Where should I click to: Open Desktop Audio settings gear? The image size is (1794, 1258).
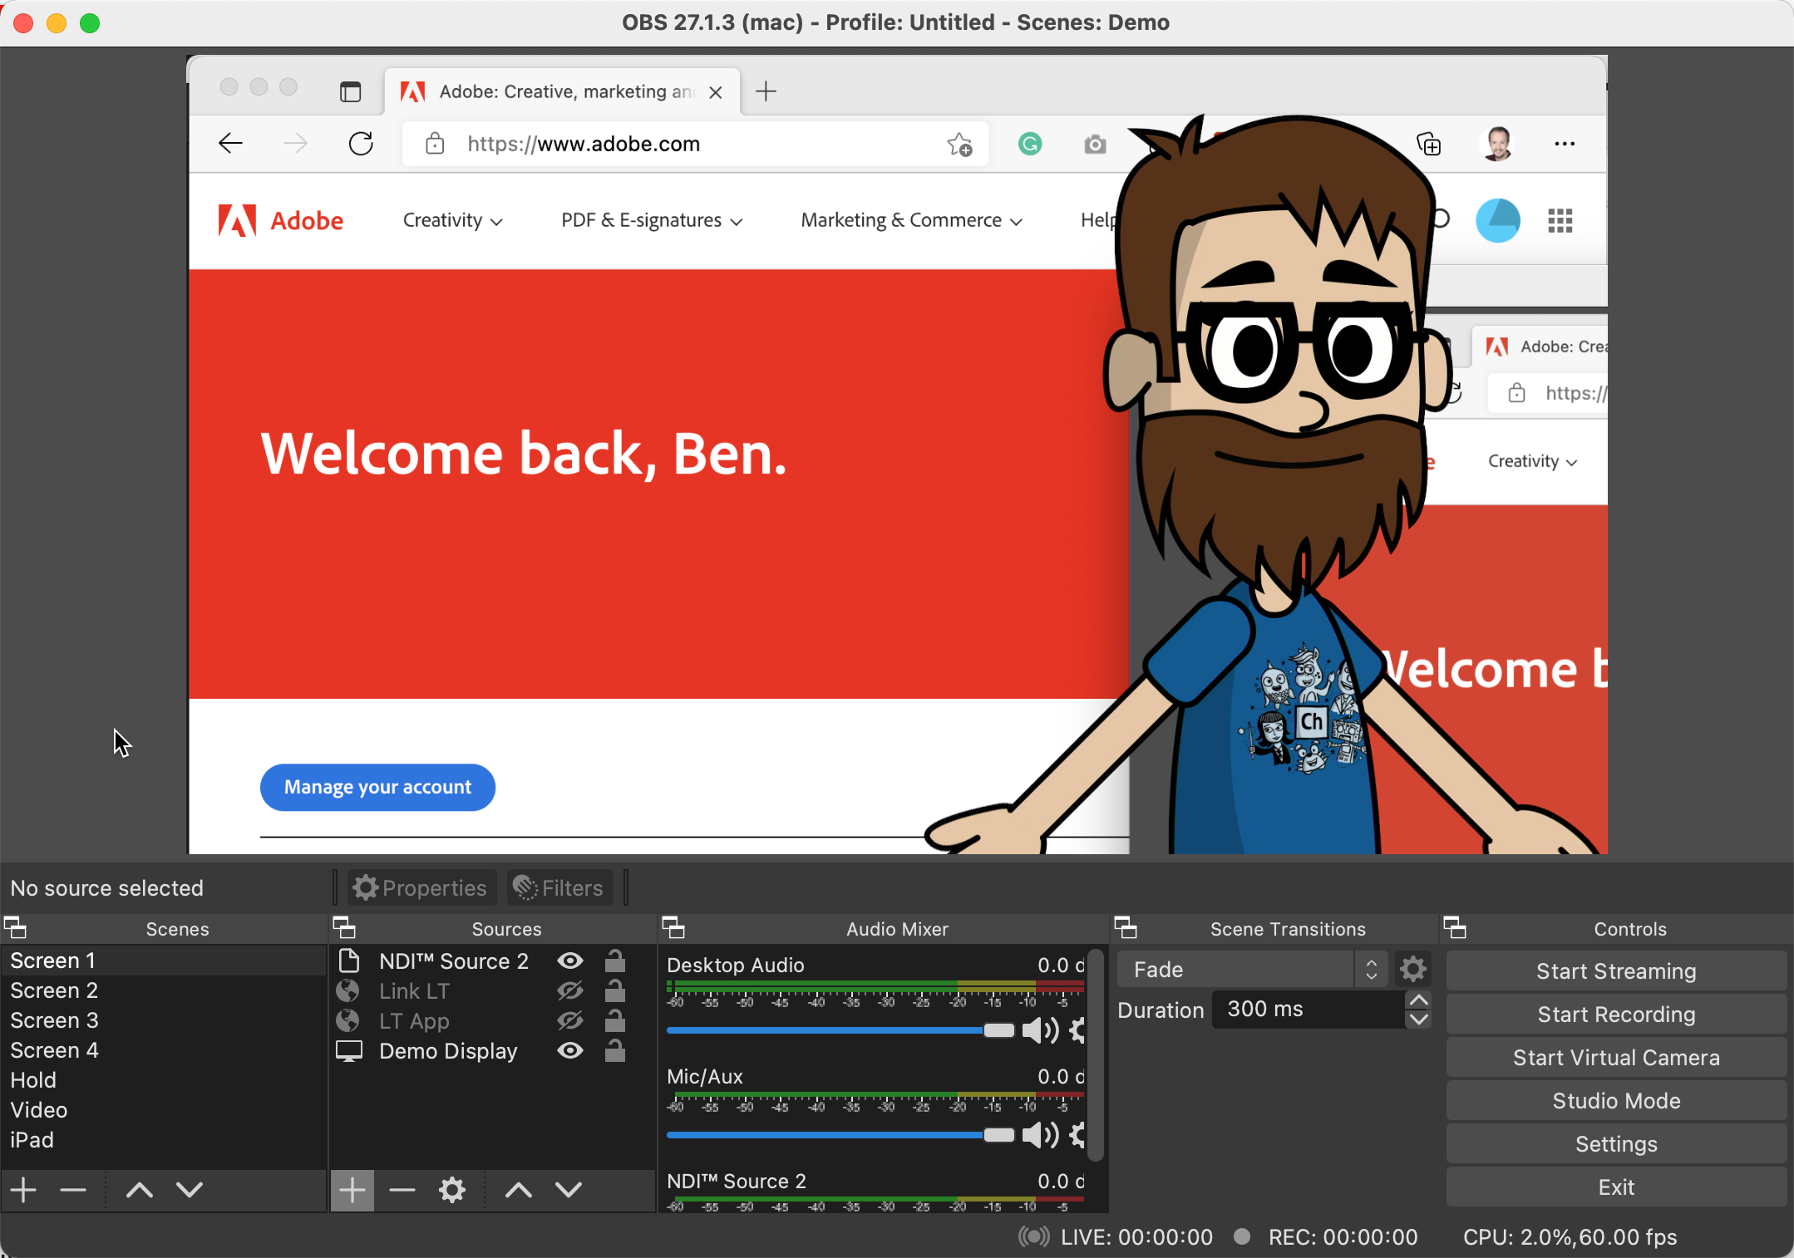pos(1077,1030)
